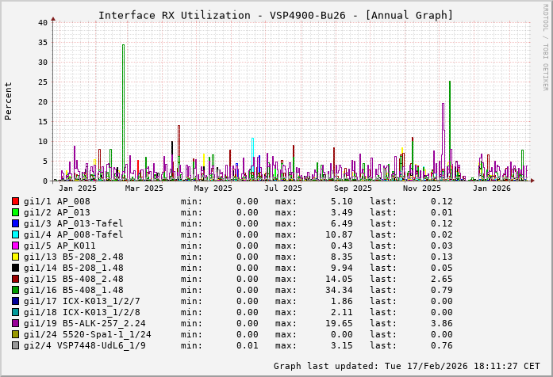
Task: Click the Mar 2025 x-axis label
Action: tap(144, 188)
